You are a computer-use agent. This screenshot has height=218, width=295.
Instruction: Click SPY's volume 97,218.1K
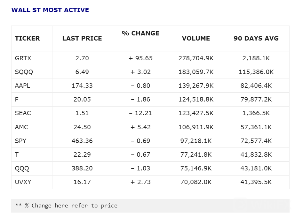tap(196, 140)
